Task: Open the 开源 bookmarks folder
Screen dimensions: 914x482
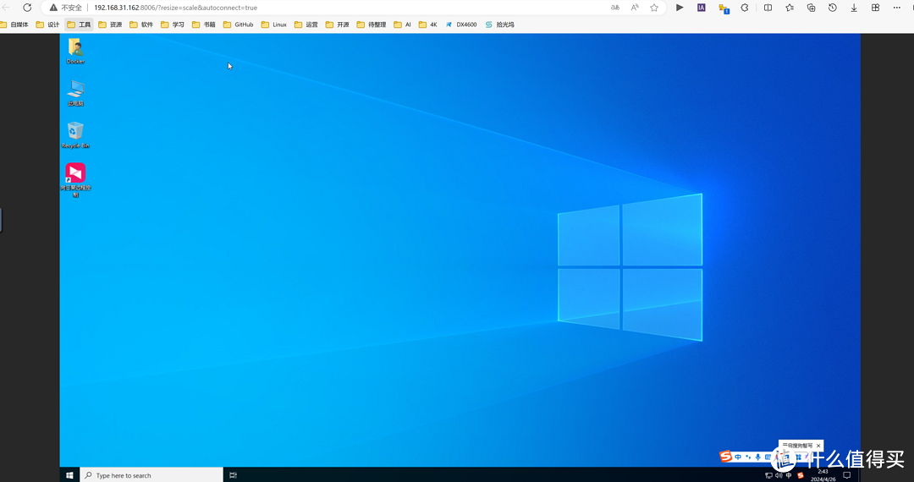Action: coord(338,25)
